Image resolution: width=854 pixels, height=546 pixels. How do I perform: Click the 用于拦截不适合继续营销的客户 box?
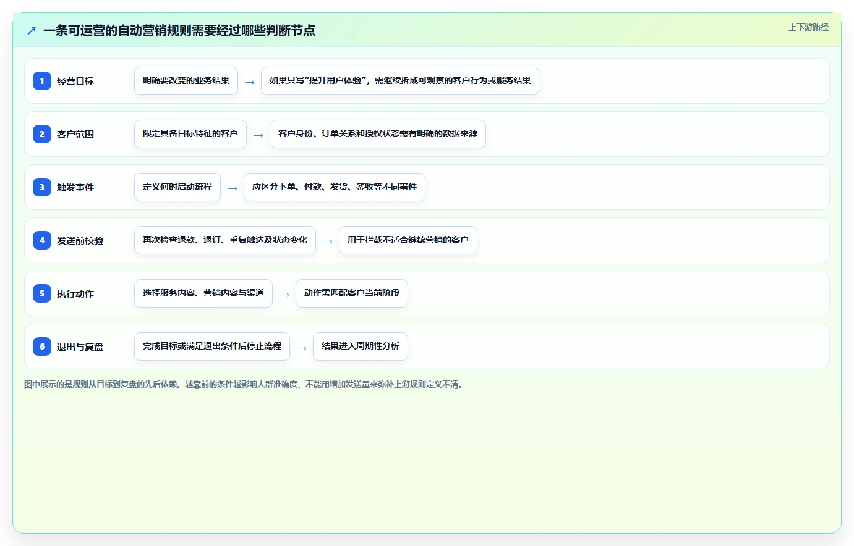[x=408, y=240]
